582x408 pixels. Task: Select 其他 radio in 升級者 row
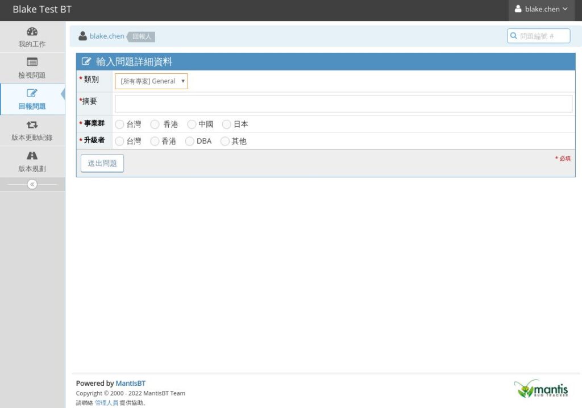pos(225,141)
